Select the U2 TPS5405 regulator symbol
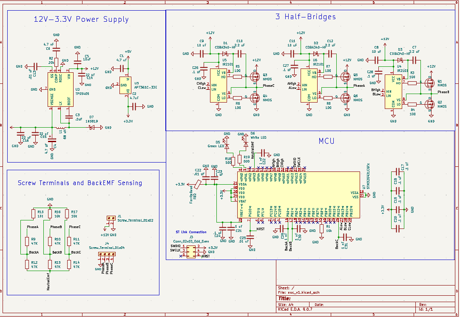Screen dimensions: 460x317 pyautogui.click(x=60, y=89)
